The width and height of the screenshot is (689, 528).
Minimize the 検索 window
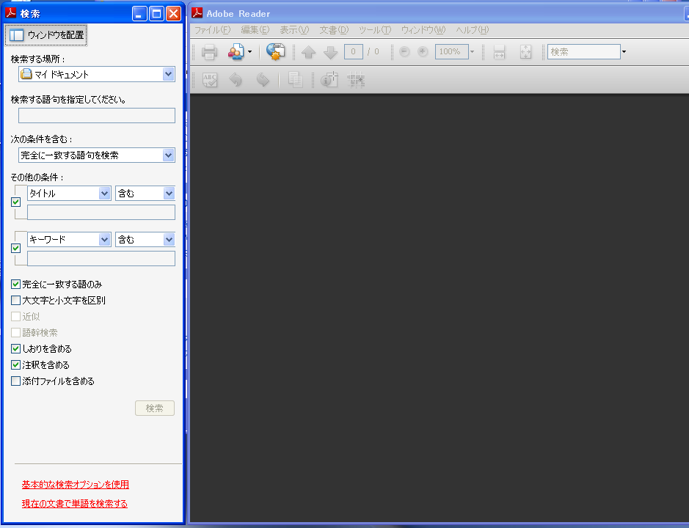(139, 14)
